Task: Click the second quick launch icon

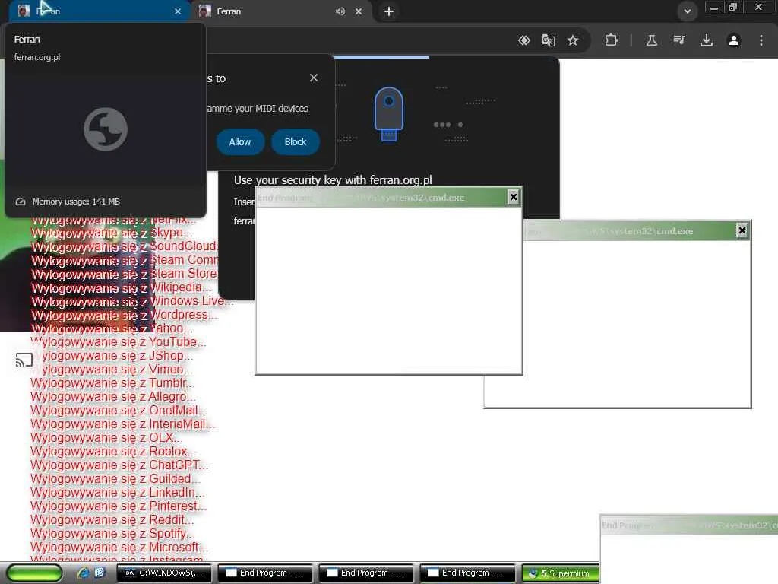Action: (100, 573)
